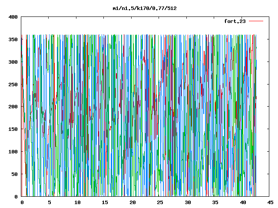Viewport: 278px width, 208px height.
Task: Click x-axis label 10
Action: 77,202
